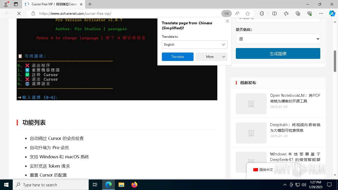The image size is (338, 190).
Task: Click the Open NotebookLM 2025-01-29 date
Action: (x=279, y=107)
